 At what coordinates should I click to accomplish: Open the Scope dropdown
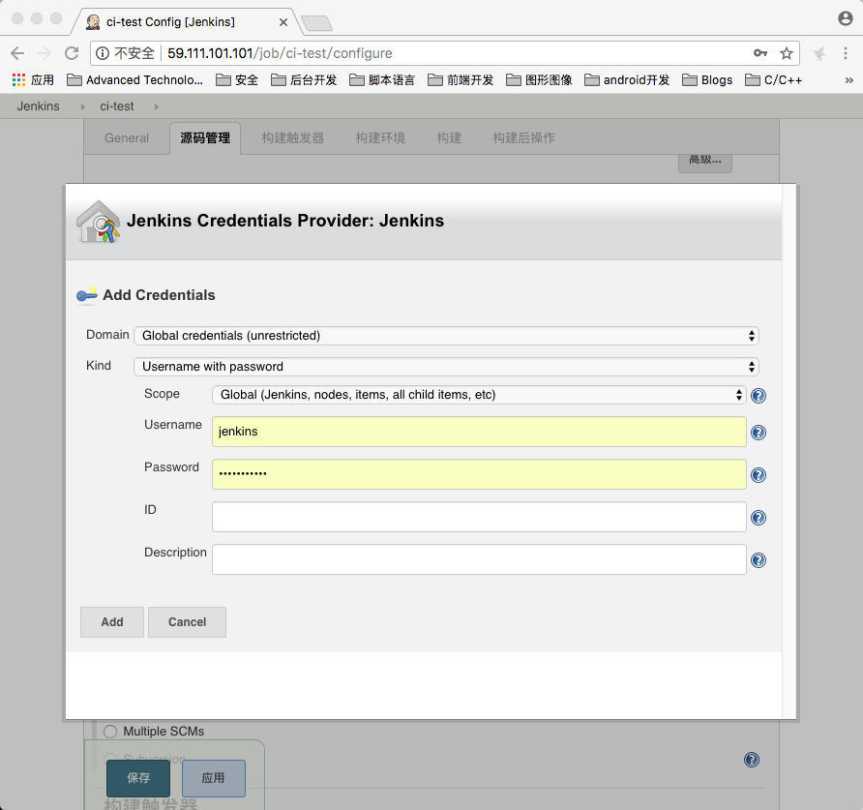point(479,395)
